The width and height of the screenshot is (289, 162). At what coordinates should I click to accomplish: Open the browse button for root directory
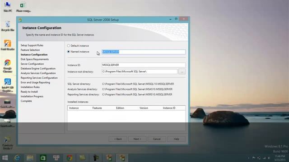coord(182,72)
